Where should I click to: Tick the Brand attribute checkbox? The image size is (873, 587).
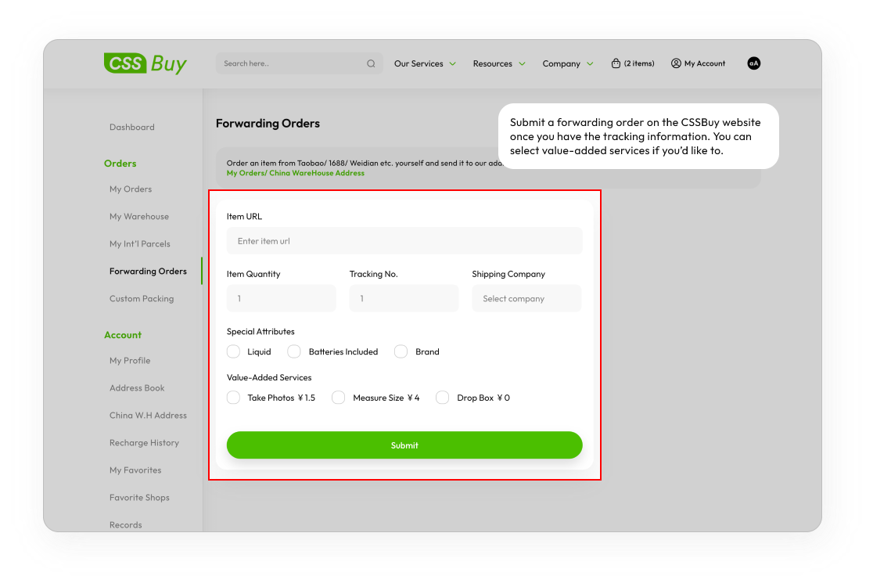coord(401,351)
